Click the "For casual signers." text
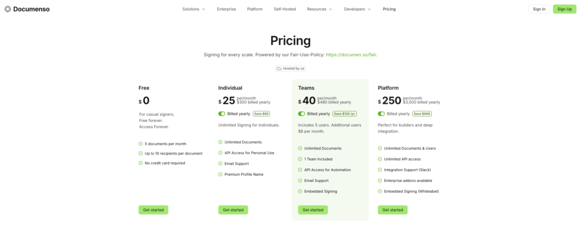This screenshot has width=581, height=228. [x=157, y=115]
